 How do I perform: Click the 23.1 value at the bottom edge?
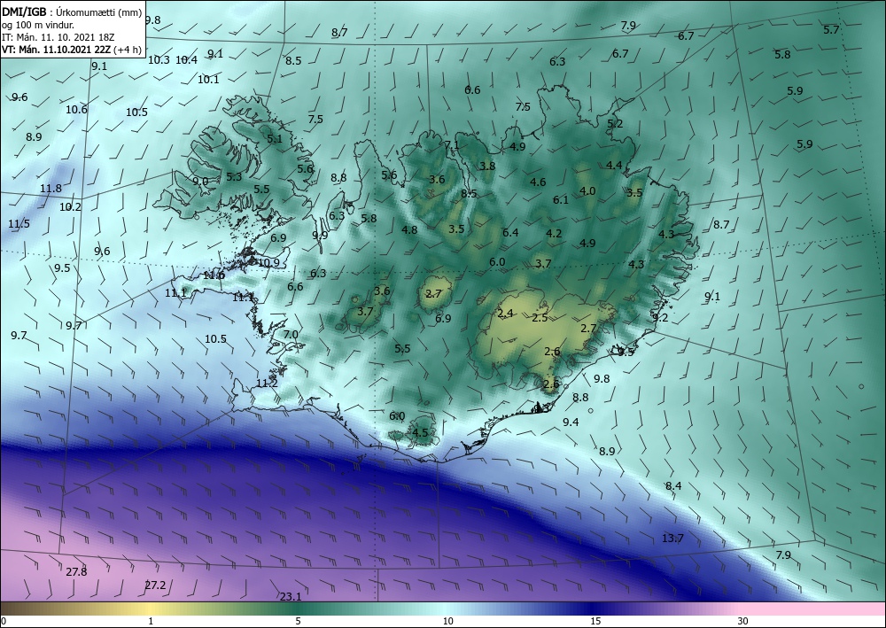[291, 596]
